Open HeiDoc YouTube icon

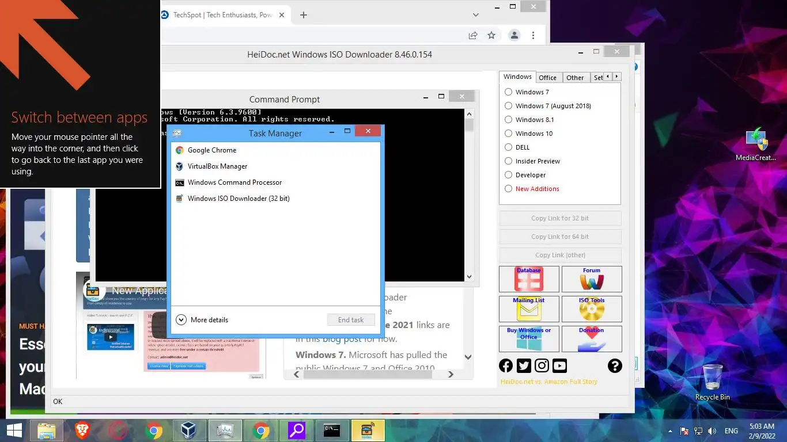(559, 365)
